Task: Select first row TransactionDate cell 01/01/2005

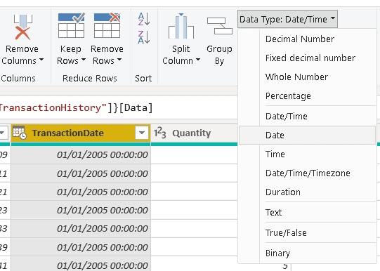Action: point(81,154)
